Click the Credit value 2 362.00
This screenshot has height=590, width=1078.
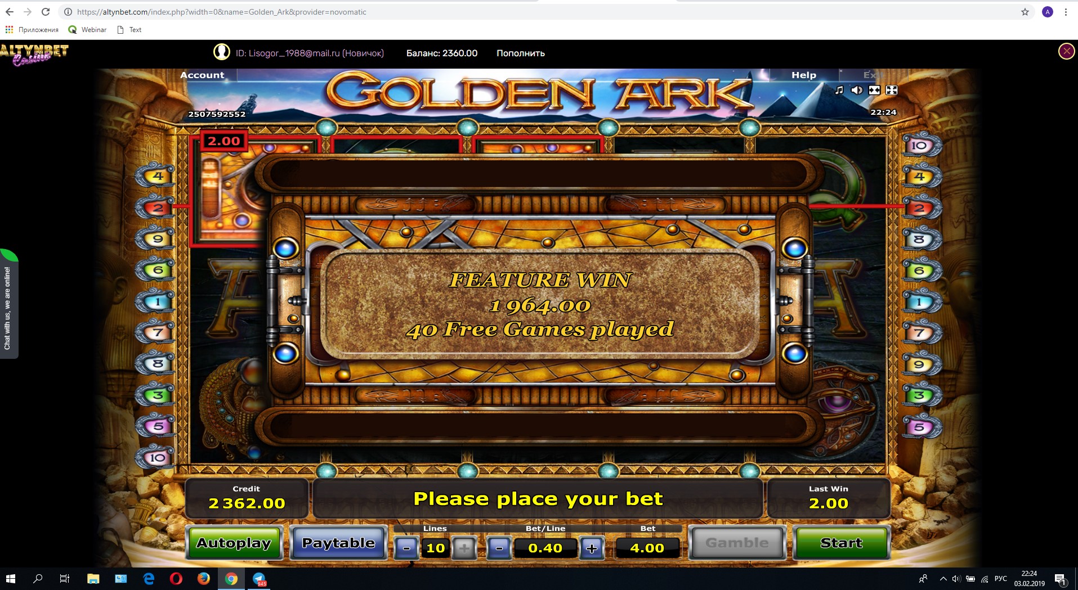tap(247, 503)
